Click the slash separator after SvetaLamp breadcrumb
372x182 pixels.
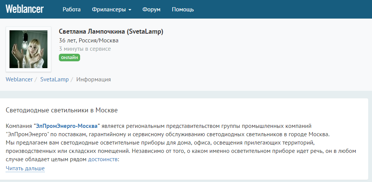pos(72,79)
